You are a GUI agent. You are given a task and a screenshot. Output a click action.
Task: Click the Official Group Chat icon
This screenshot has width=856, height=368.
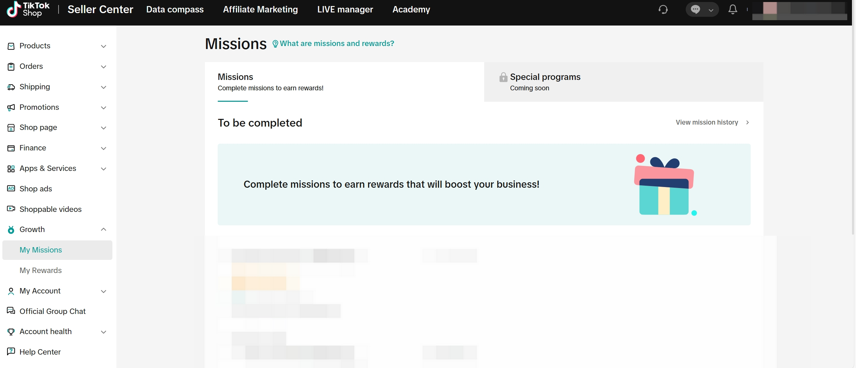[11, 311]
